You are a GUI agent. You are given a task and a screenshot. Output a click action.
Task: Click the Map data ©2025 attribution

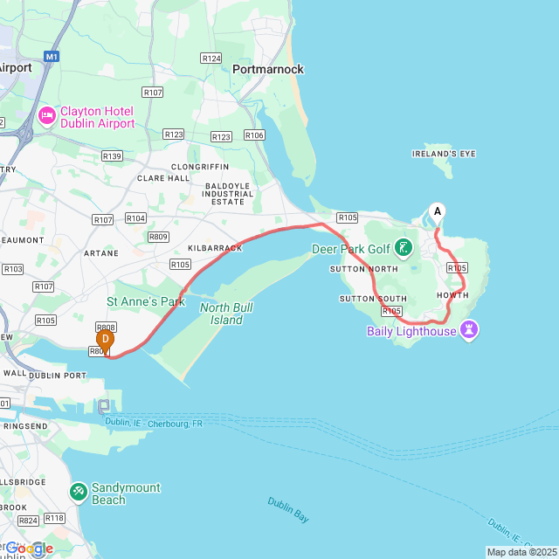(x=521, y=553)
